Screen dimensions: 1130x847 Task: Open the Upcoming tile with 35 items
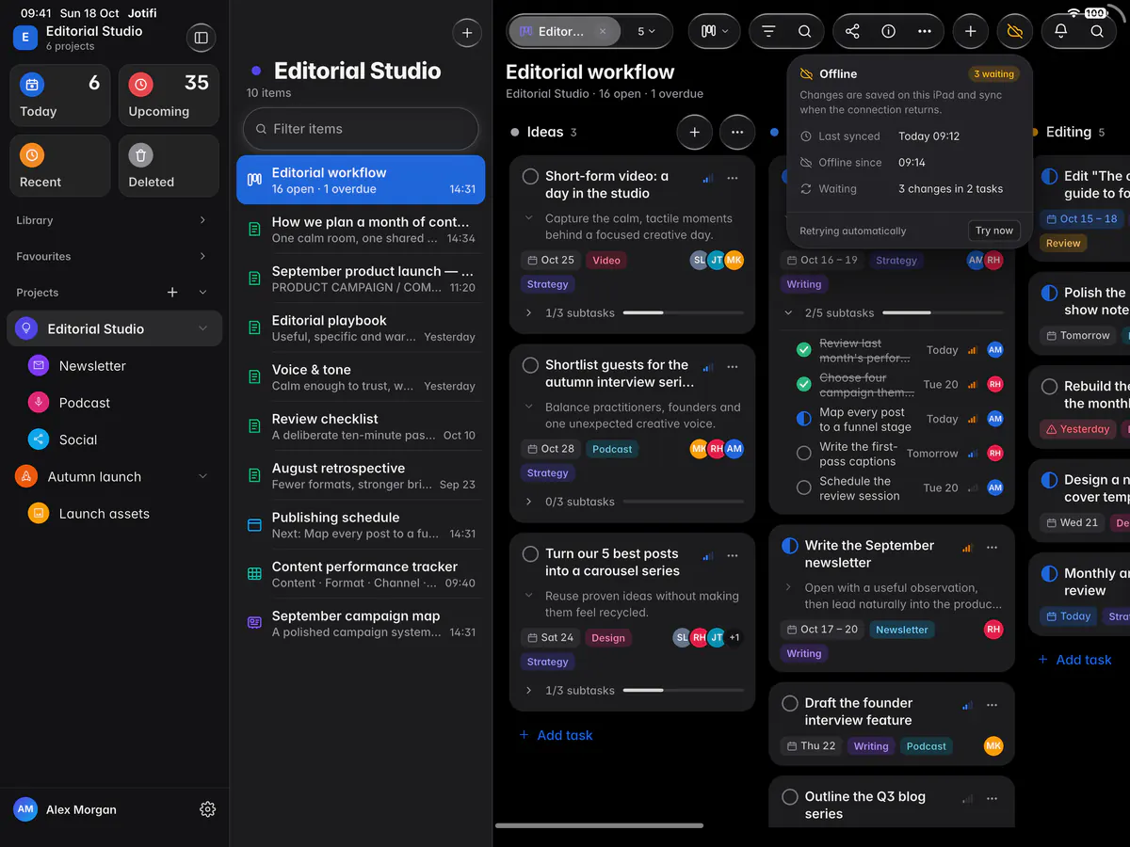[x=169, y=95]
